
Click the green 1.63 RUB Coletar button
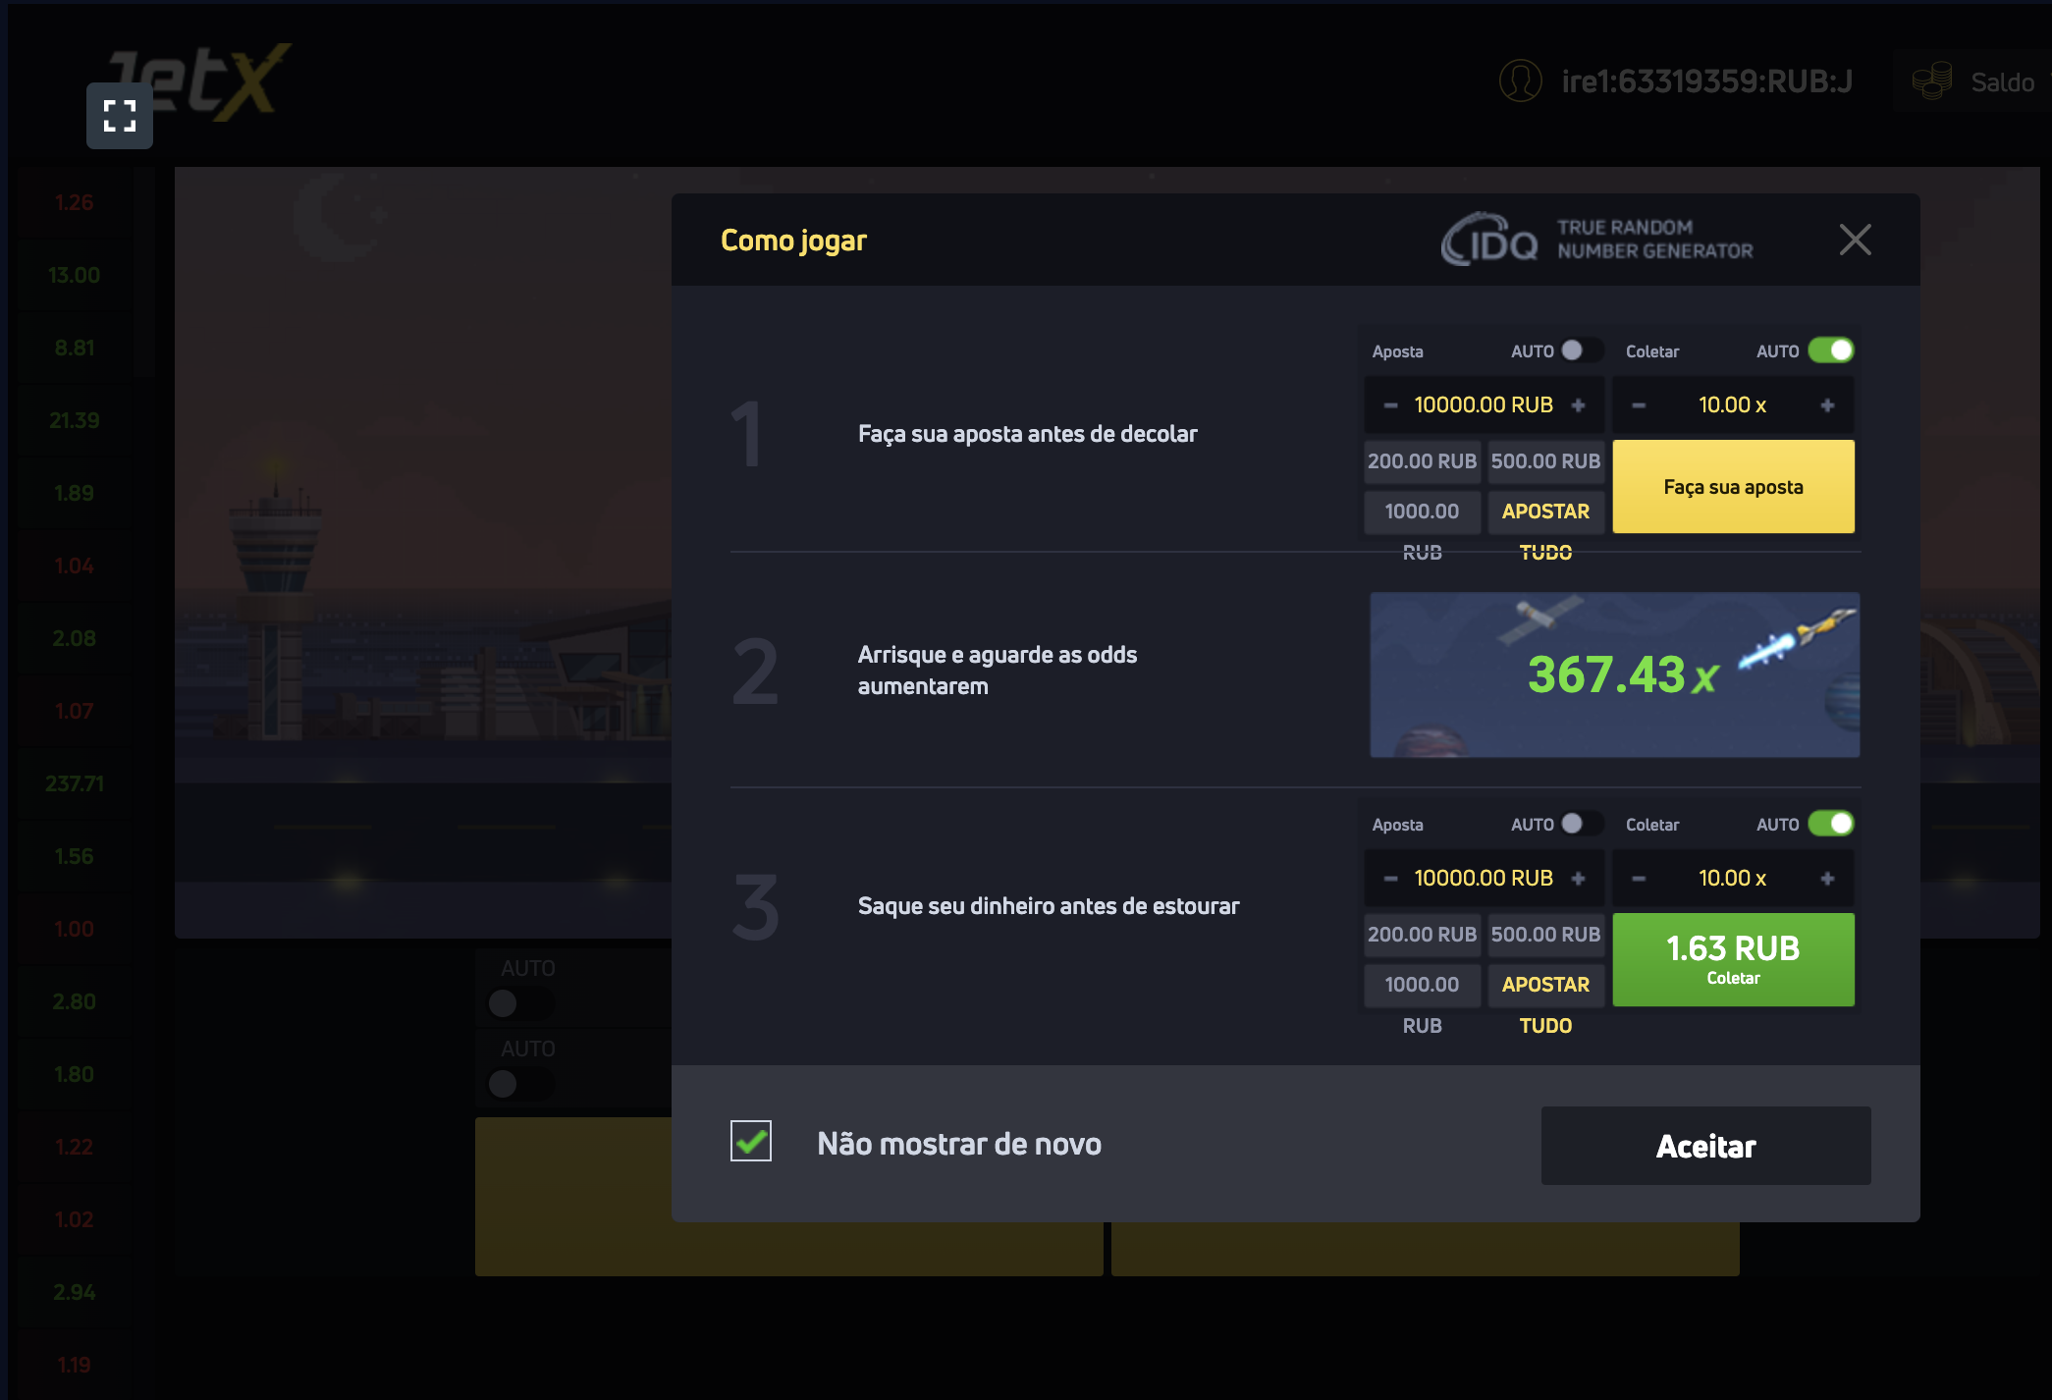pos(1733,959)
